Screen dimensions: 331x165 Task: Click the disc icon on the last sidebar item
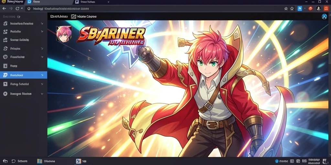click(5, 94)
